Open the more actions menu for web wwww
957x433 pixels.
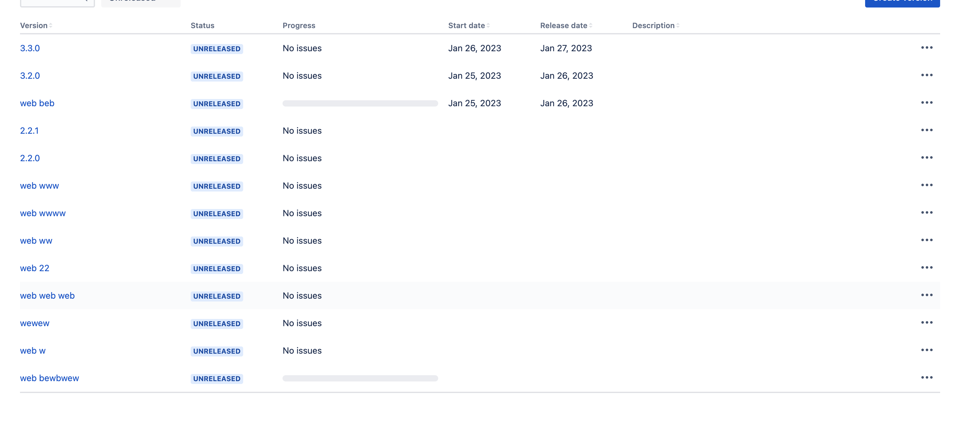[x=928, y=212]
